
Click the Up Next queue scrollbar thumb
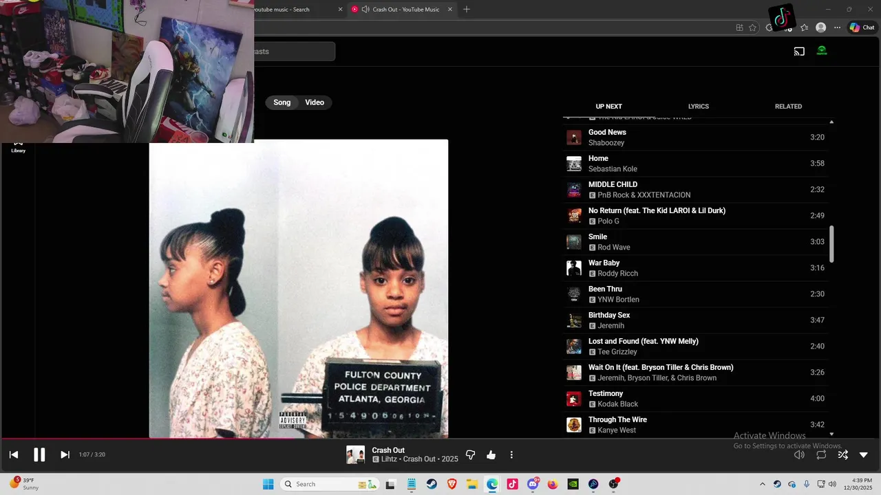(831, 244)
